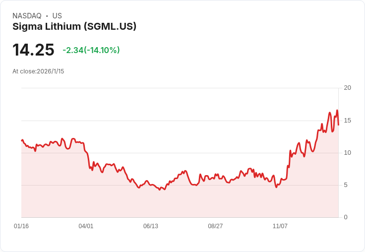Click the At close:2026/1/15 timestamp
This screenshot has width=365, height=252.
(x=38, y=71)
